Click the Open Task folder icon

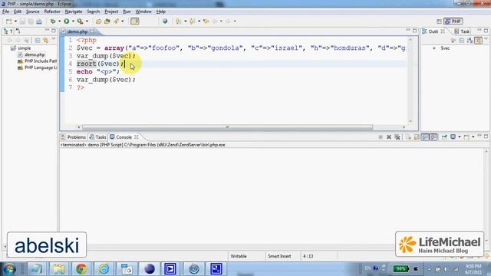(107, 21)
